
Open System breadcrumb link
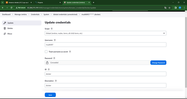(46, 14)
